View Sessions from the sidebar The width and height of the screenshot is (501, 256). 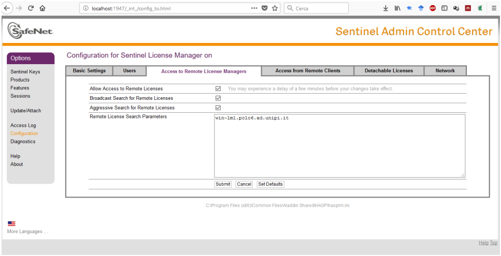pos(20,96)
